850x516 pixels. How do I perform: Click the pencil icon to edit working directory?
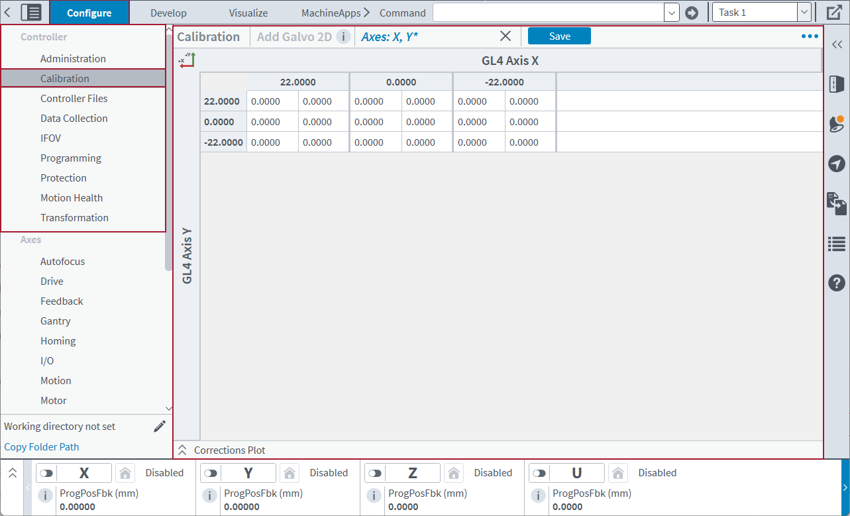pyautogui.click(x=160, y=427)
